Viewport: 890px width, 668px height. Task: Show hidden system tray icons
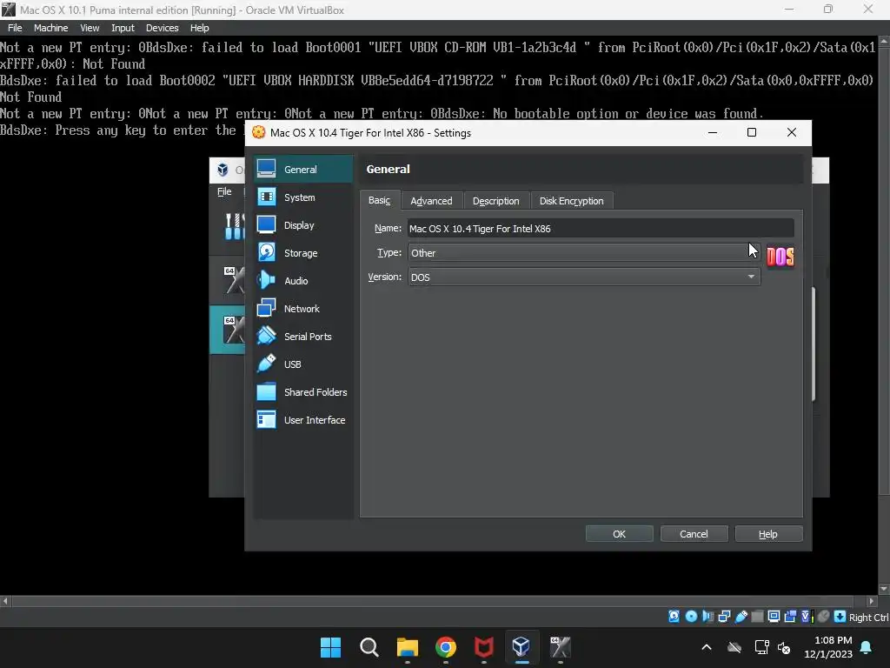coord(706,647)
